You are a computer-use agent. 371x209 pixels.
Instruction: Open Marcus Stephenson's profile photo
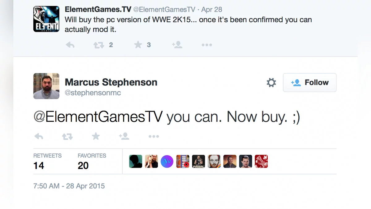coord(46,86)
